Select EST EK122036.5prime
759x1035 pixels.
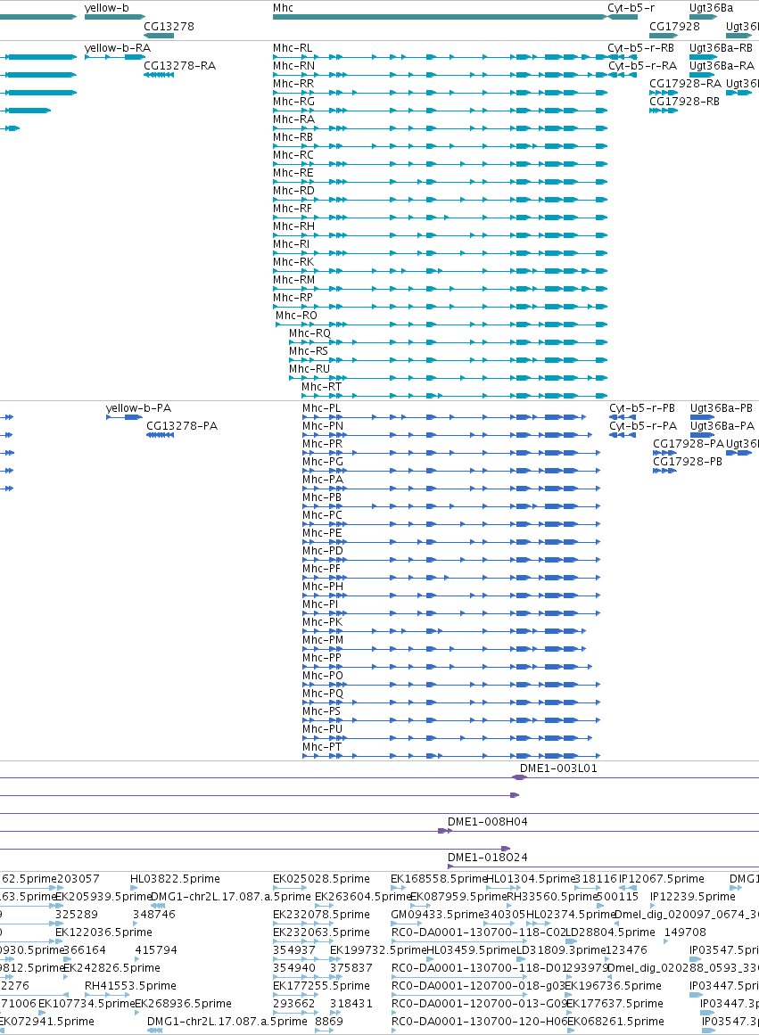click(x=103, y=932)
